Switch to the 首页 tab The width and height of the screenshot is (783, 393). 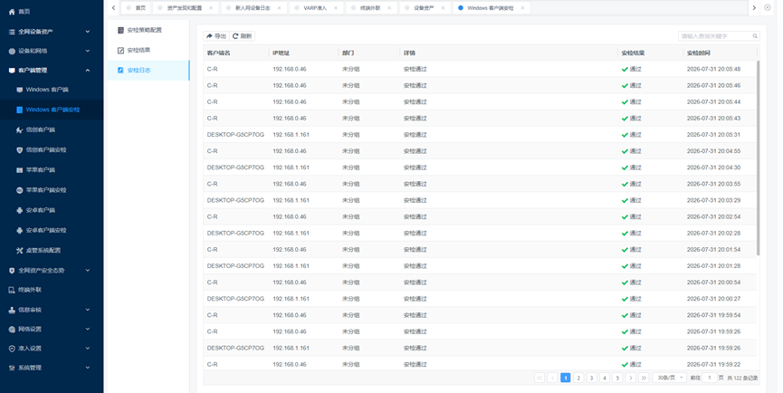pyautogui.click(x=136, y=8)
